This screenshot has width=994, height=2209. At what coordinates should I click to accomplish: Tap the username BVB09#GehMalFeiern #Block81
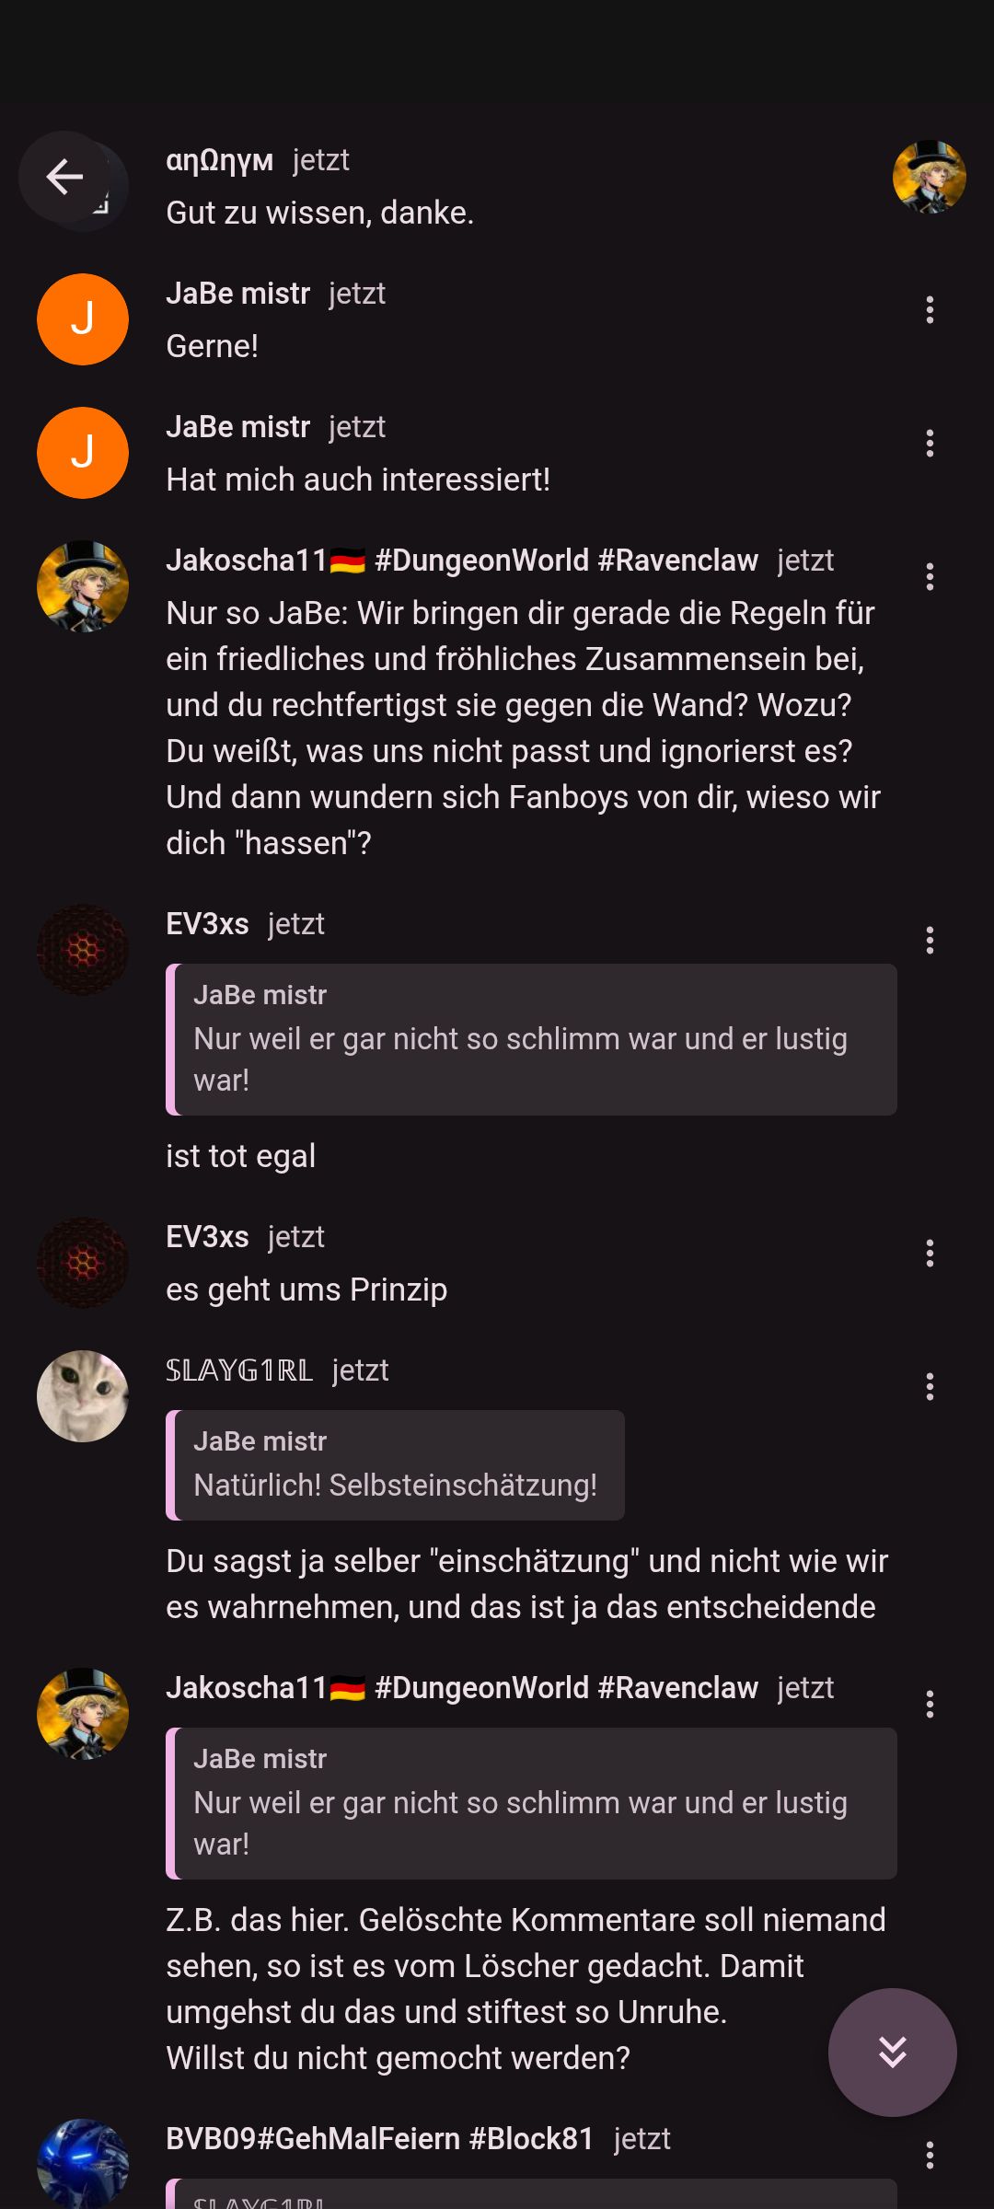click(x=380, y=2138)
